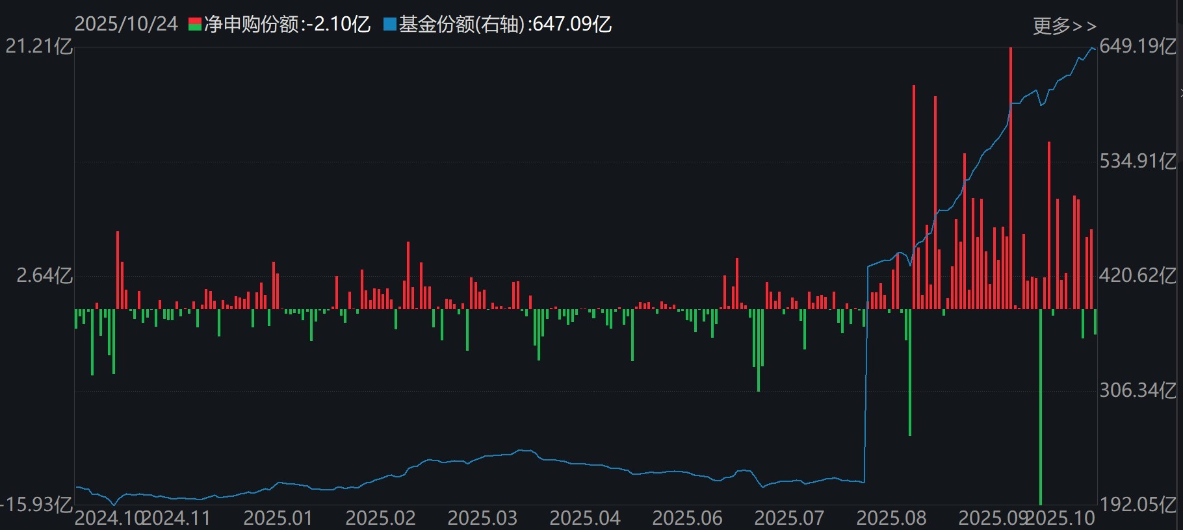Open the 更多>> link

tap(1064, 26)
